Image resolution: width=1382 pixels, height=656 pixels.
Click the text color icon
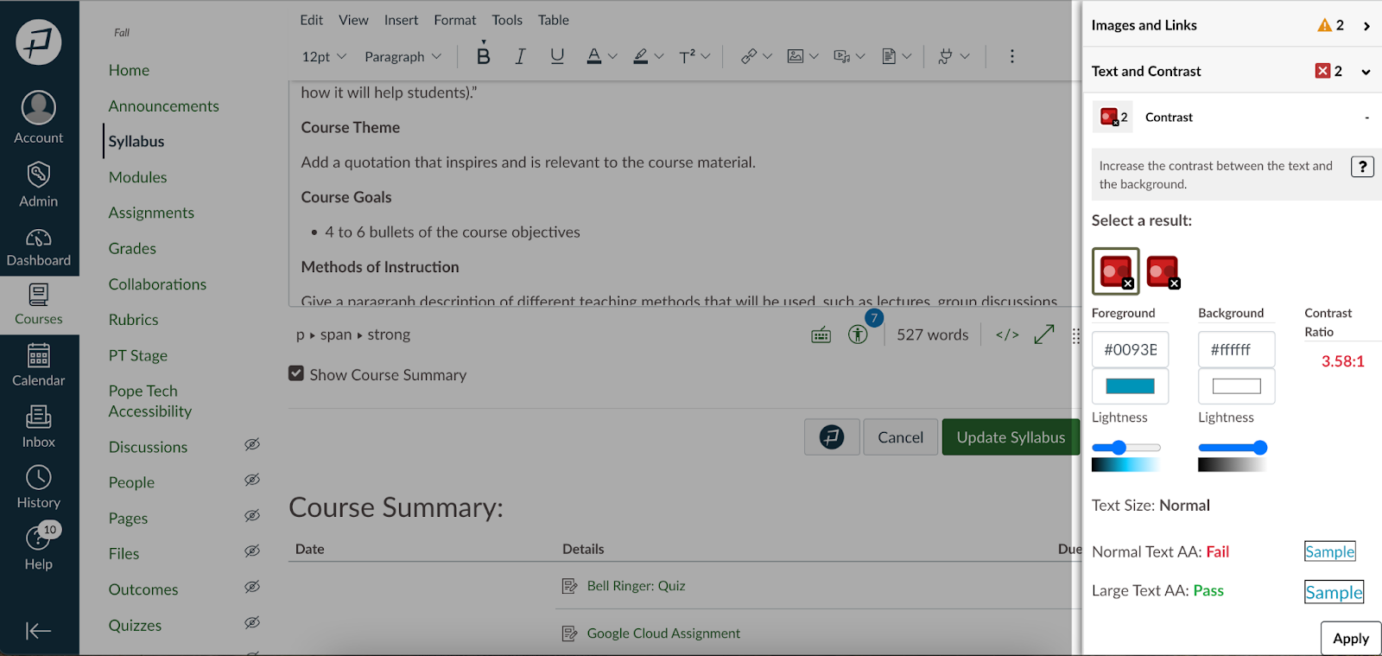(x=593, y=56)
